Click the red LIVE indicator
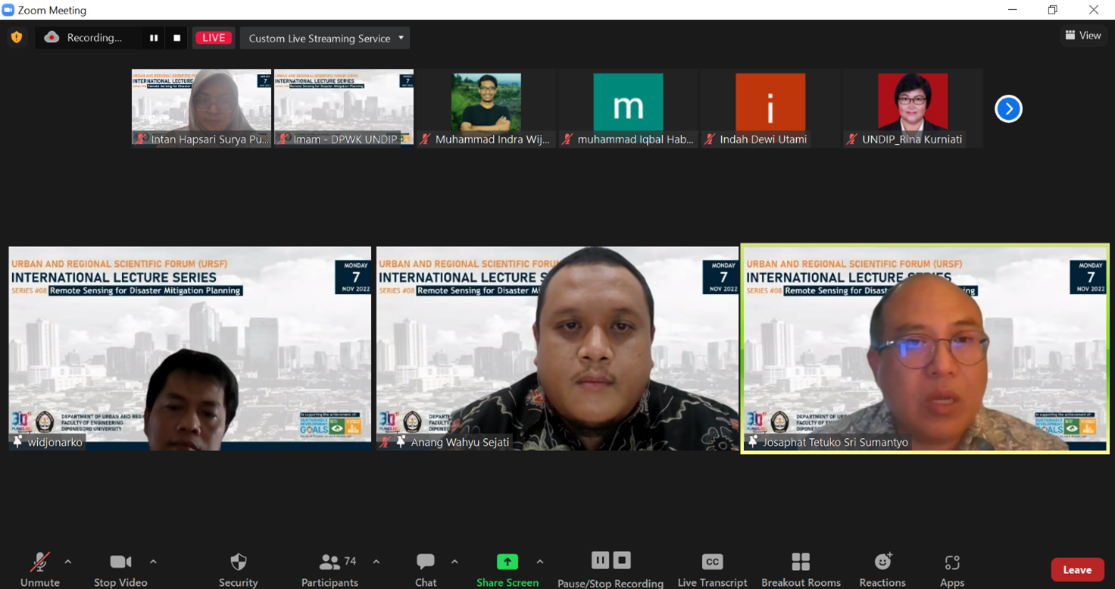This screenshot has height=589, width=1115. tap(214, 38)
